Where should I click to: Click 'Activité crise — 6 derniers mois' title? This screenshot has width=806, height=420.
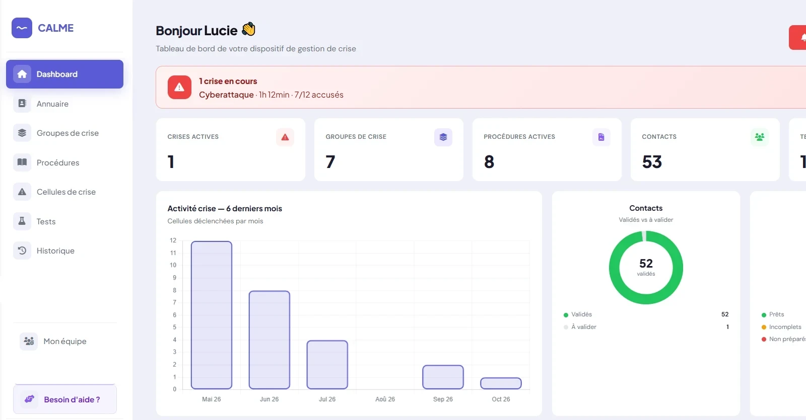[x=225, y=209]
